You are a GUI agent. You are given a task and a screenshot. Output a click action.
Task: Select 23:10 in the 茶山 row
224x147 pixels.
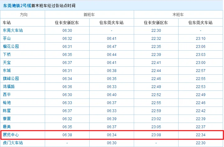click(201, 38)
